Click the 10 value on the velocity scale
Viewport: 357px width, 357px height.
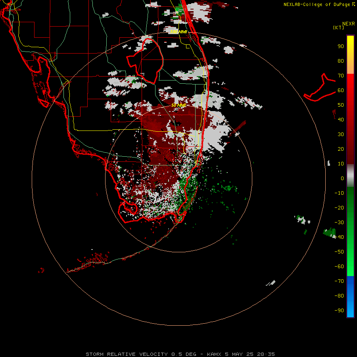click(x=341, y=164)
